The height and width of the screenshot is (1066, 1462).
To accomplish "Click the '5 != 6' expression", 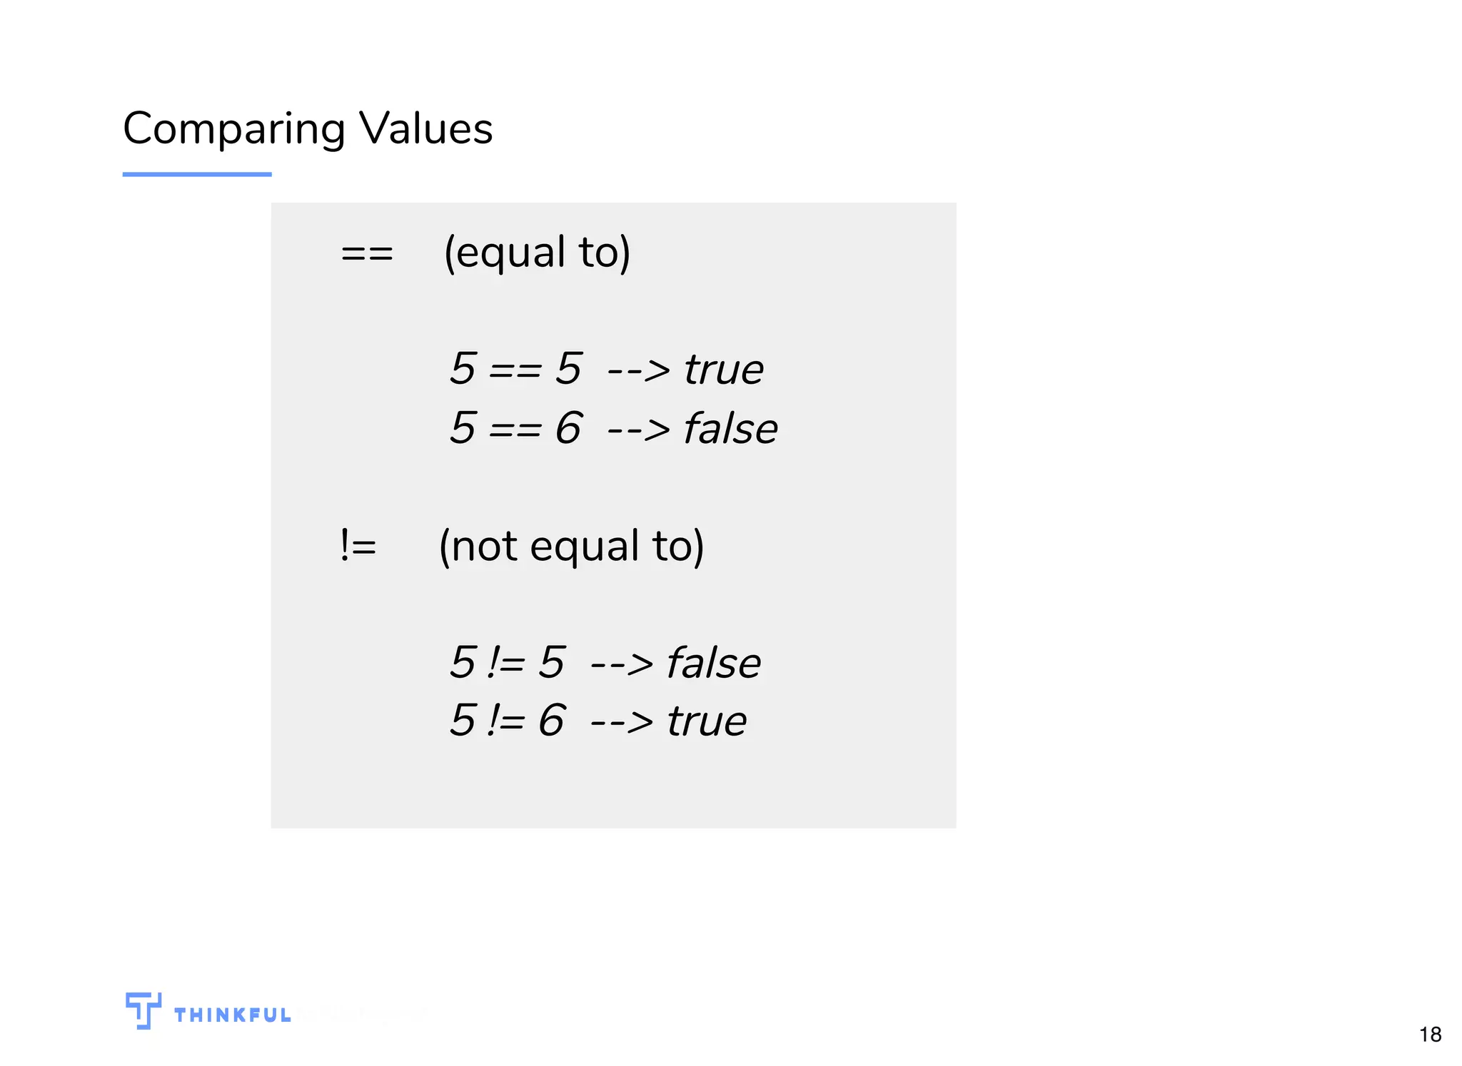I will pos(508,721).
